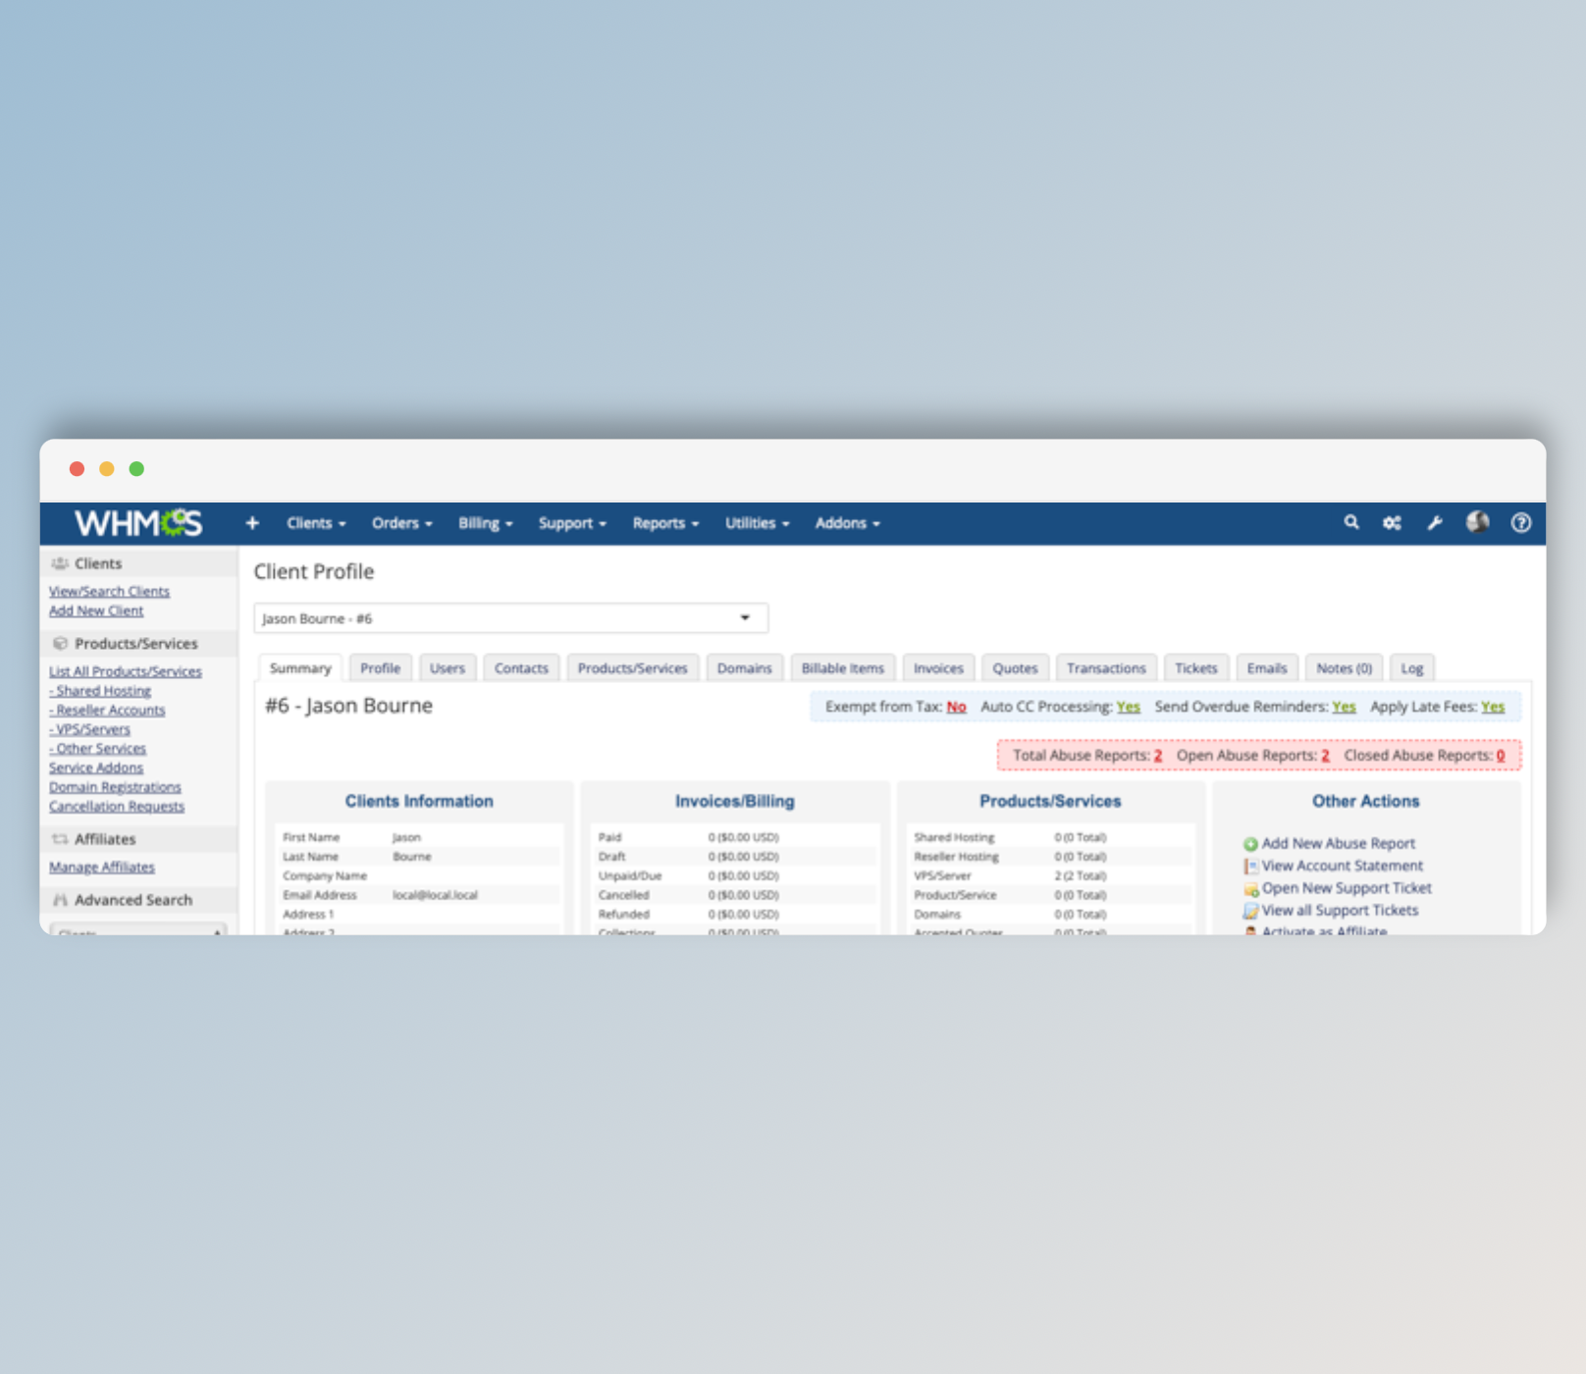Image resolution: width=1586 pixels, height=1374 pixels.
Task: Click Add New Abuse Report link
Action: [x=1339, y=844]
